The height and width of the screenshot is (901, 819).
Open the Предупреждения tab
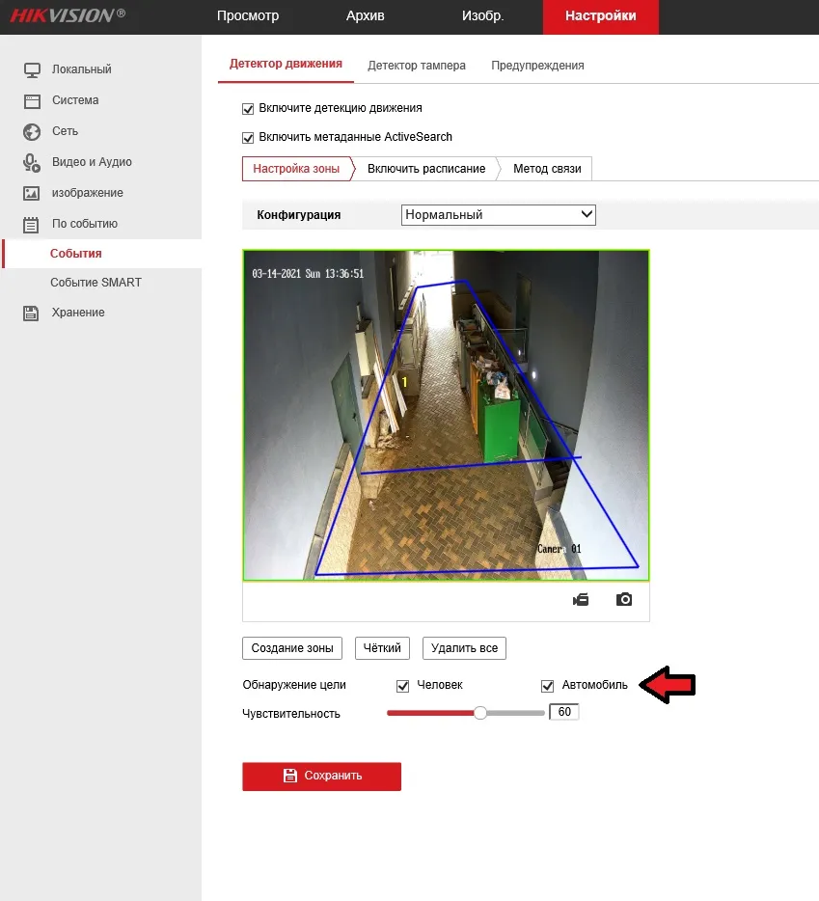(537, 65)
